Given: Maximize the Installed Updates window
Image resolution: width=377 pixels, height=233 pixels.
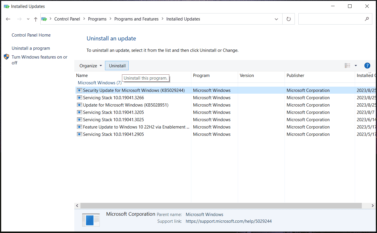Looking at the screenshot, I should [350, 6].
